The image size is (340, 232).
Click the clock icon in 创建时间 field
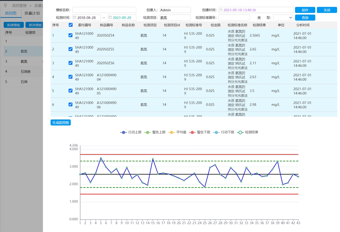point(221,10)
